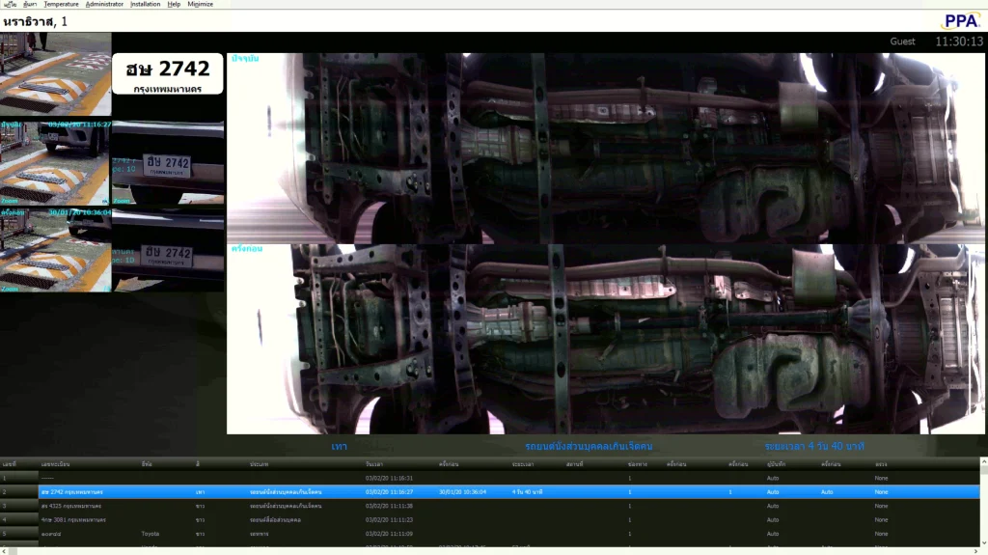This screenshot has width=988, height=555.
Task: Click the PPA logo
Action: [960, 20]
